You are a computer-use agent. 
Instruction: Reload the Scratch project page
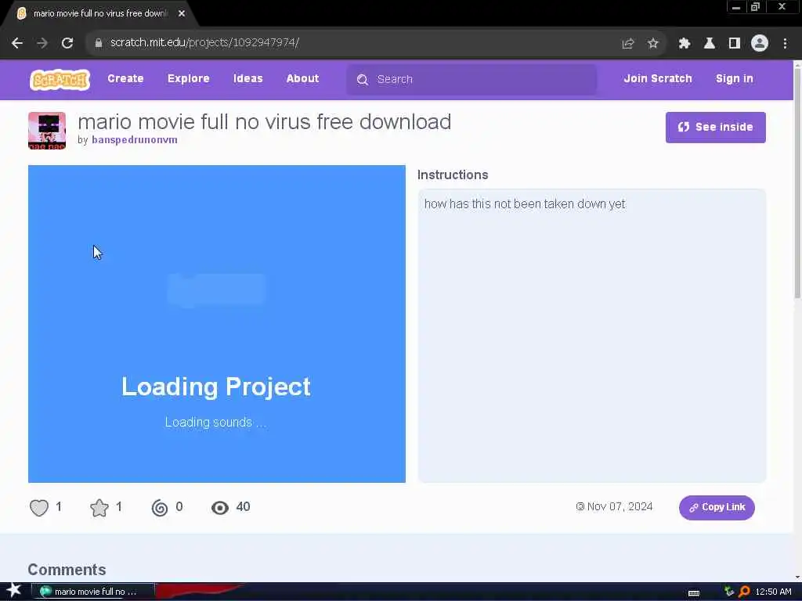tap(67, 43)
